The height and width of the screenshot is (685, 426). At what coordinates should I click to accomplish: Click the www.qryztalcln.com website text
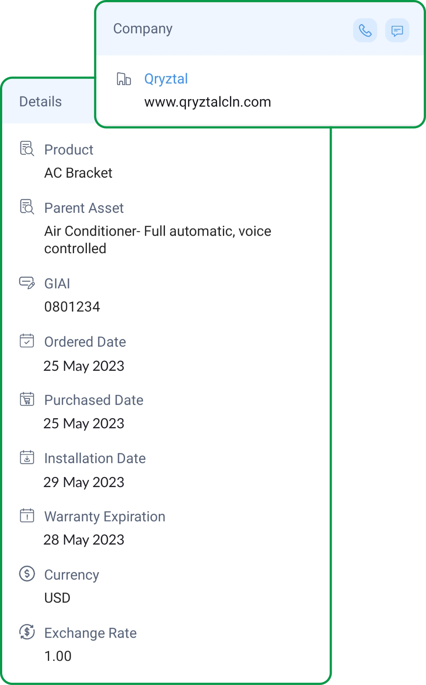pos(208,102)
